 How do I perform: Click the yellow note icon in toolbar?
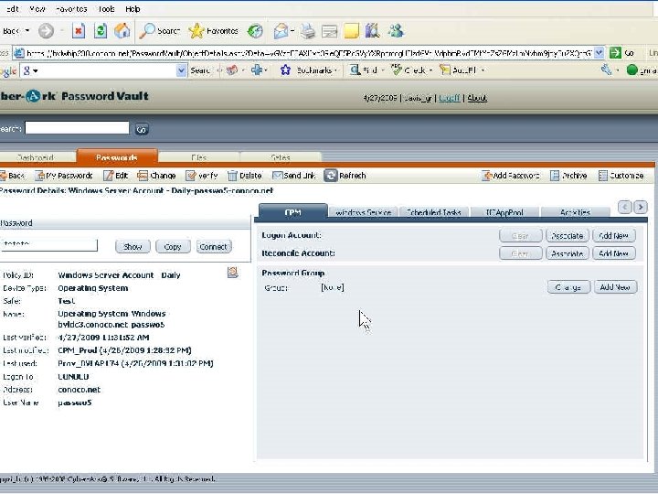tap(351, 31)
